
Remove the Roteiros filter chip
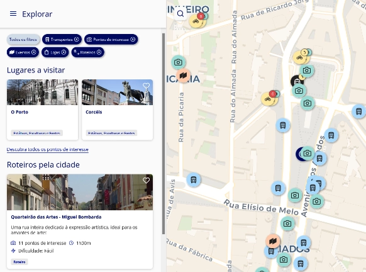coord(99,52)
